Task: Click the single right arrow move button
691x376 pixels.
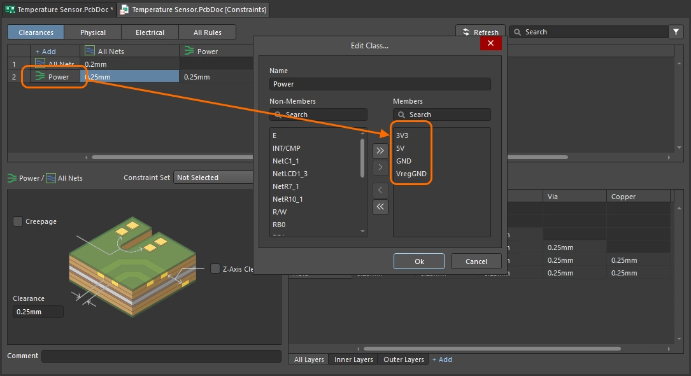Action: point(380,167)
